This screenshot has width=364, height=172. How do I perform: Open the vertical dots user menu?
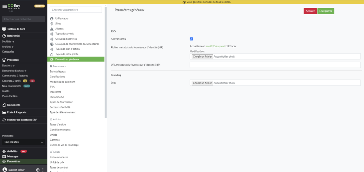click(43, 170)
